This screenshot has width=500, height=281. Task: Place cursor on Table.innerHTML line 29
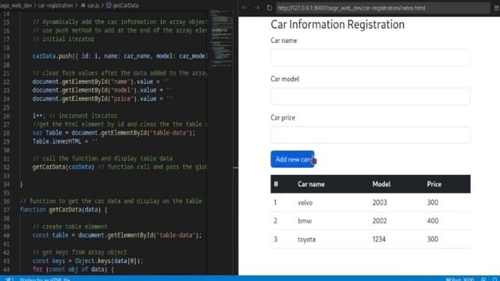click(x=65, y=141)
